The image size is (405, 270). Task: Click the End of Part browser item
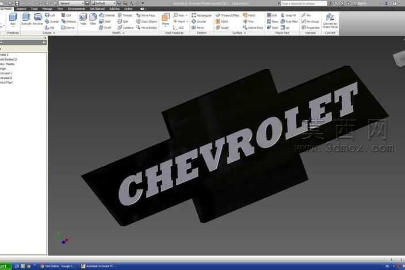pyautogui.click(x=7, y=82)
